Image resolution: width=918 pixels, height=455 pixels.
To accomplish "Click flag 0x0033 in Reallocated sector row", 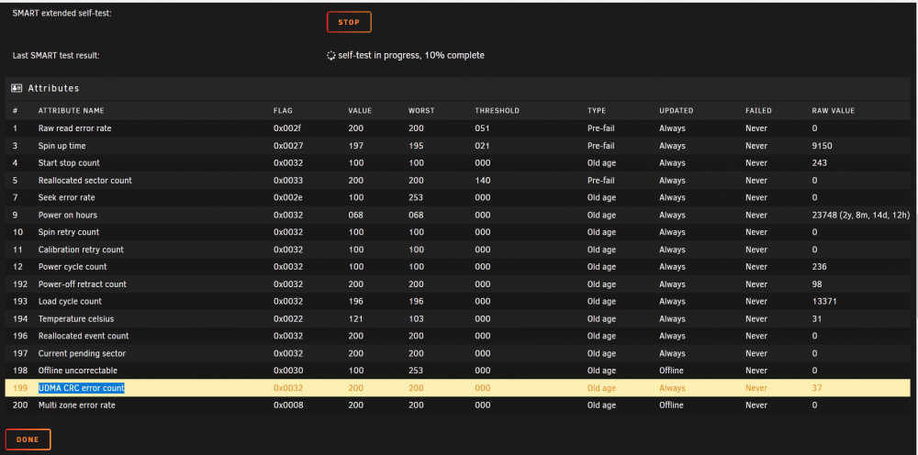I will coord(288,180).
